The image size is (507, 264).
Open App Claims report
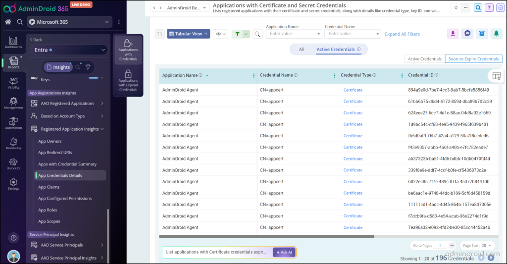[x=49, y=187]
